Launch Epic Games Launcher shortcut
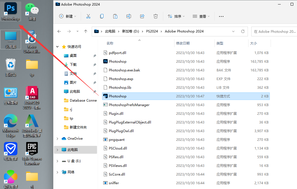 (x=32, y=154)
